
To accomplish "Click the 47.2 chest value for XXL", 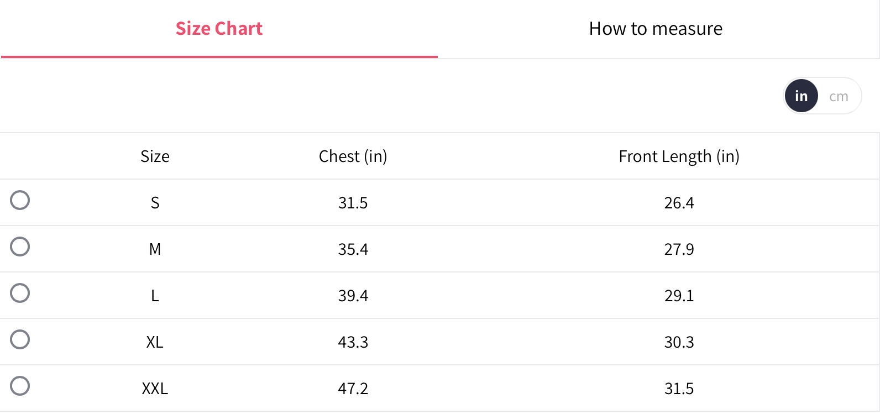I will [353, 389].
